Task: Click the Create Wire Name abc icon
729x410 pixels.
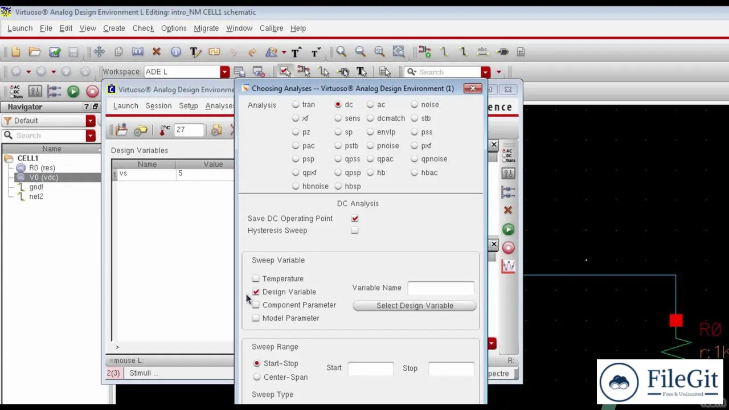Action: tap(483, 52)
